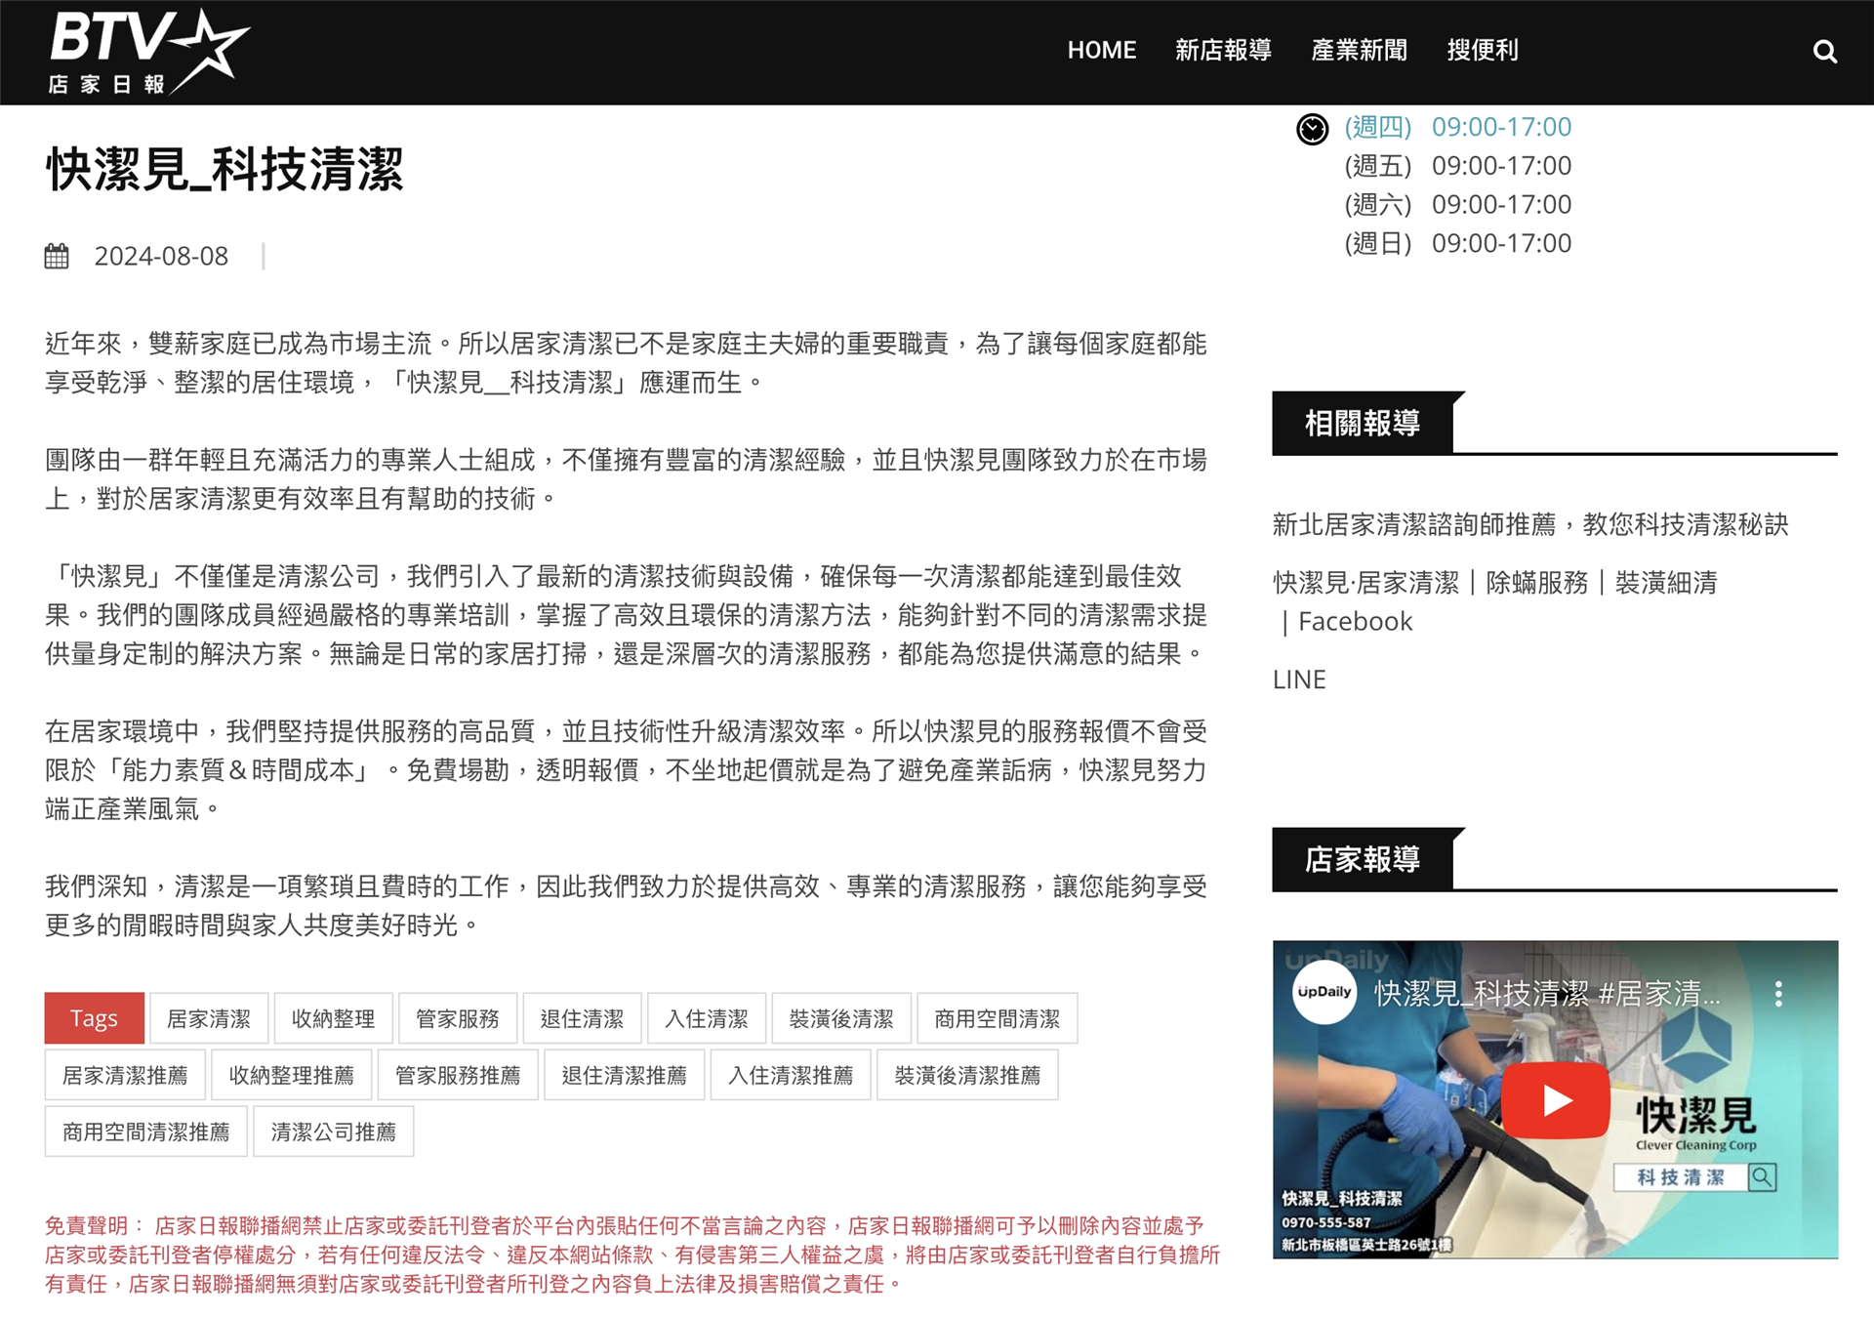Click the clock icon beside opening hours
The image size is (1874, 1317).
tap(1312, 128)
